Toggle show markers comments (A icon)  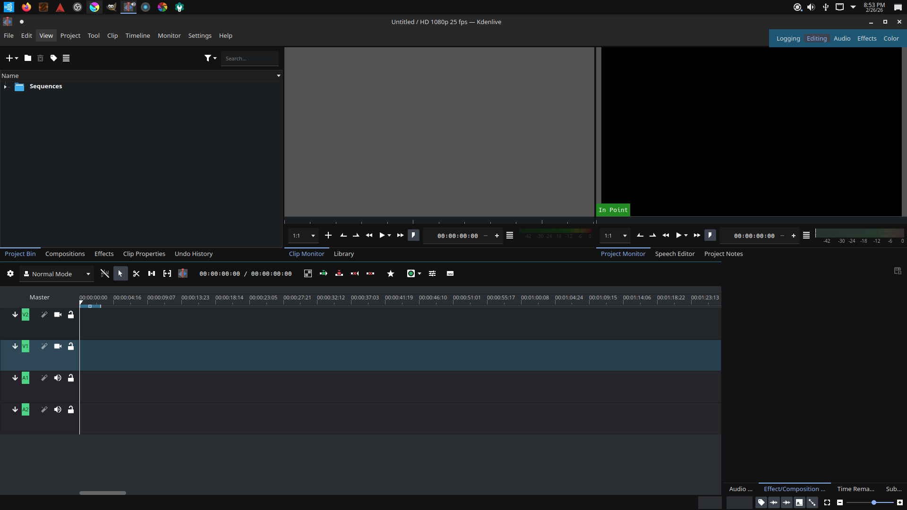point(799,503)
